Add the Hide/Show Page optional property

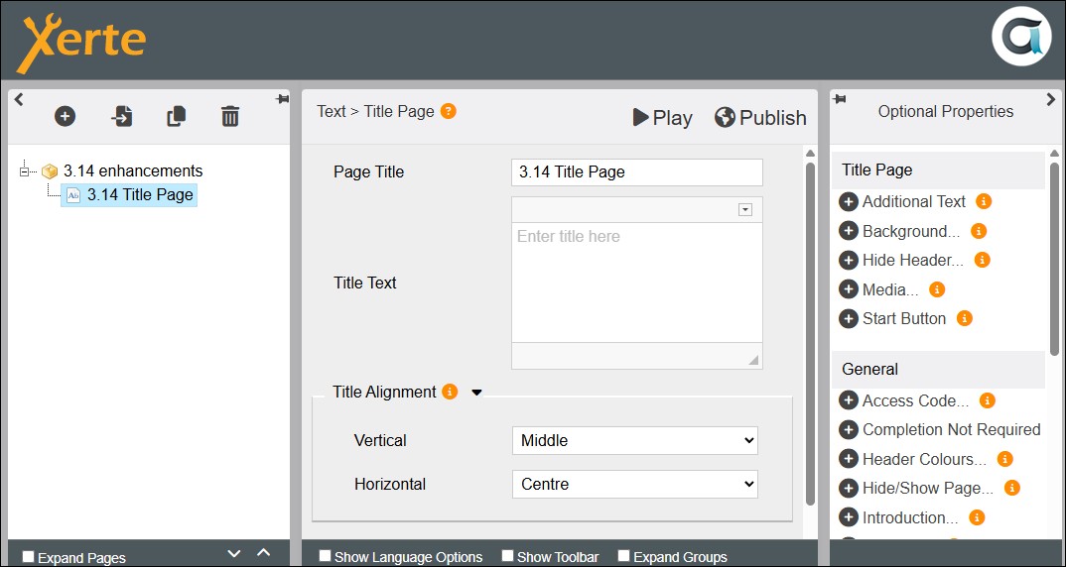[849, 489]
